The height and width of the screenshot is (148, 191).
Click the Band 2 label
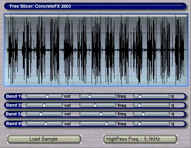click(x=13, y=105)
